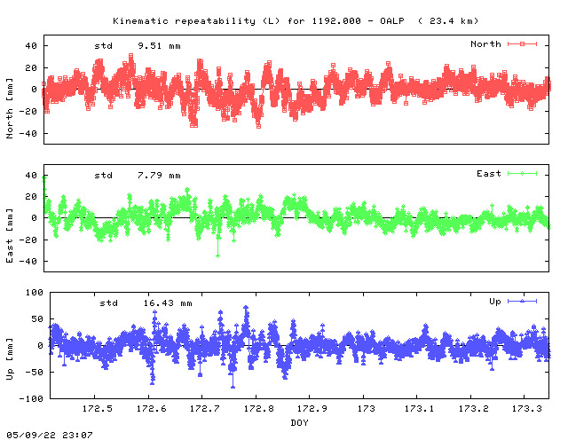Click the 'East [mm]' axis label
568x440 pixels.
point(10,235)
